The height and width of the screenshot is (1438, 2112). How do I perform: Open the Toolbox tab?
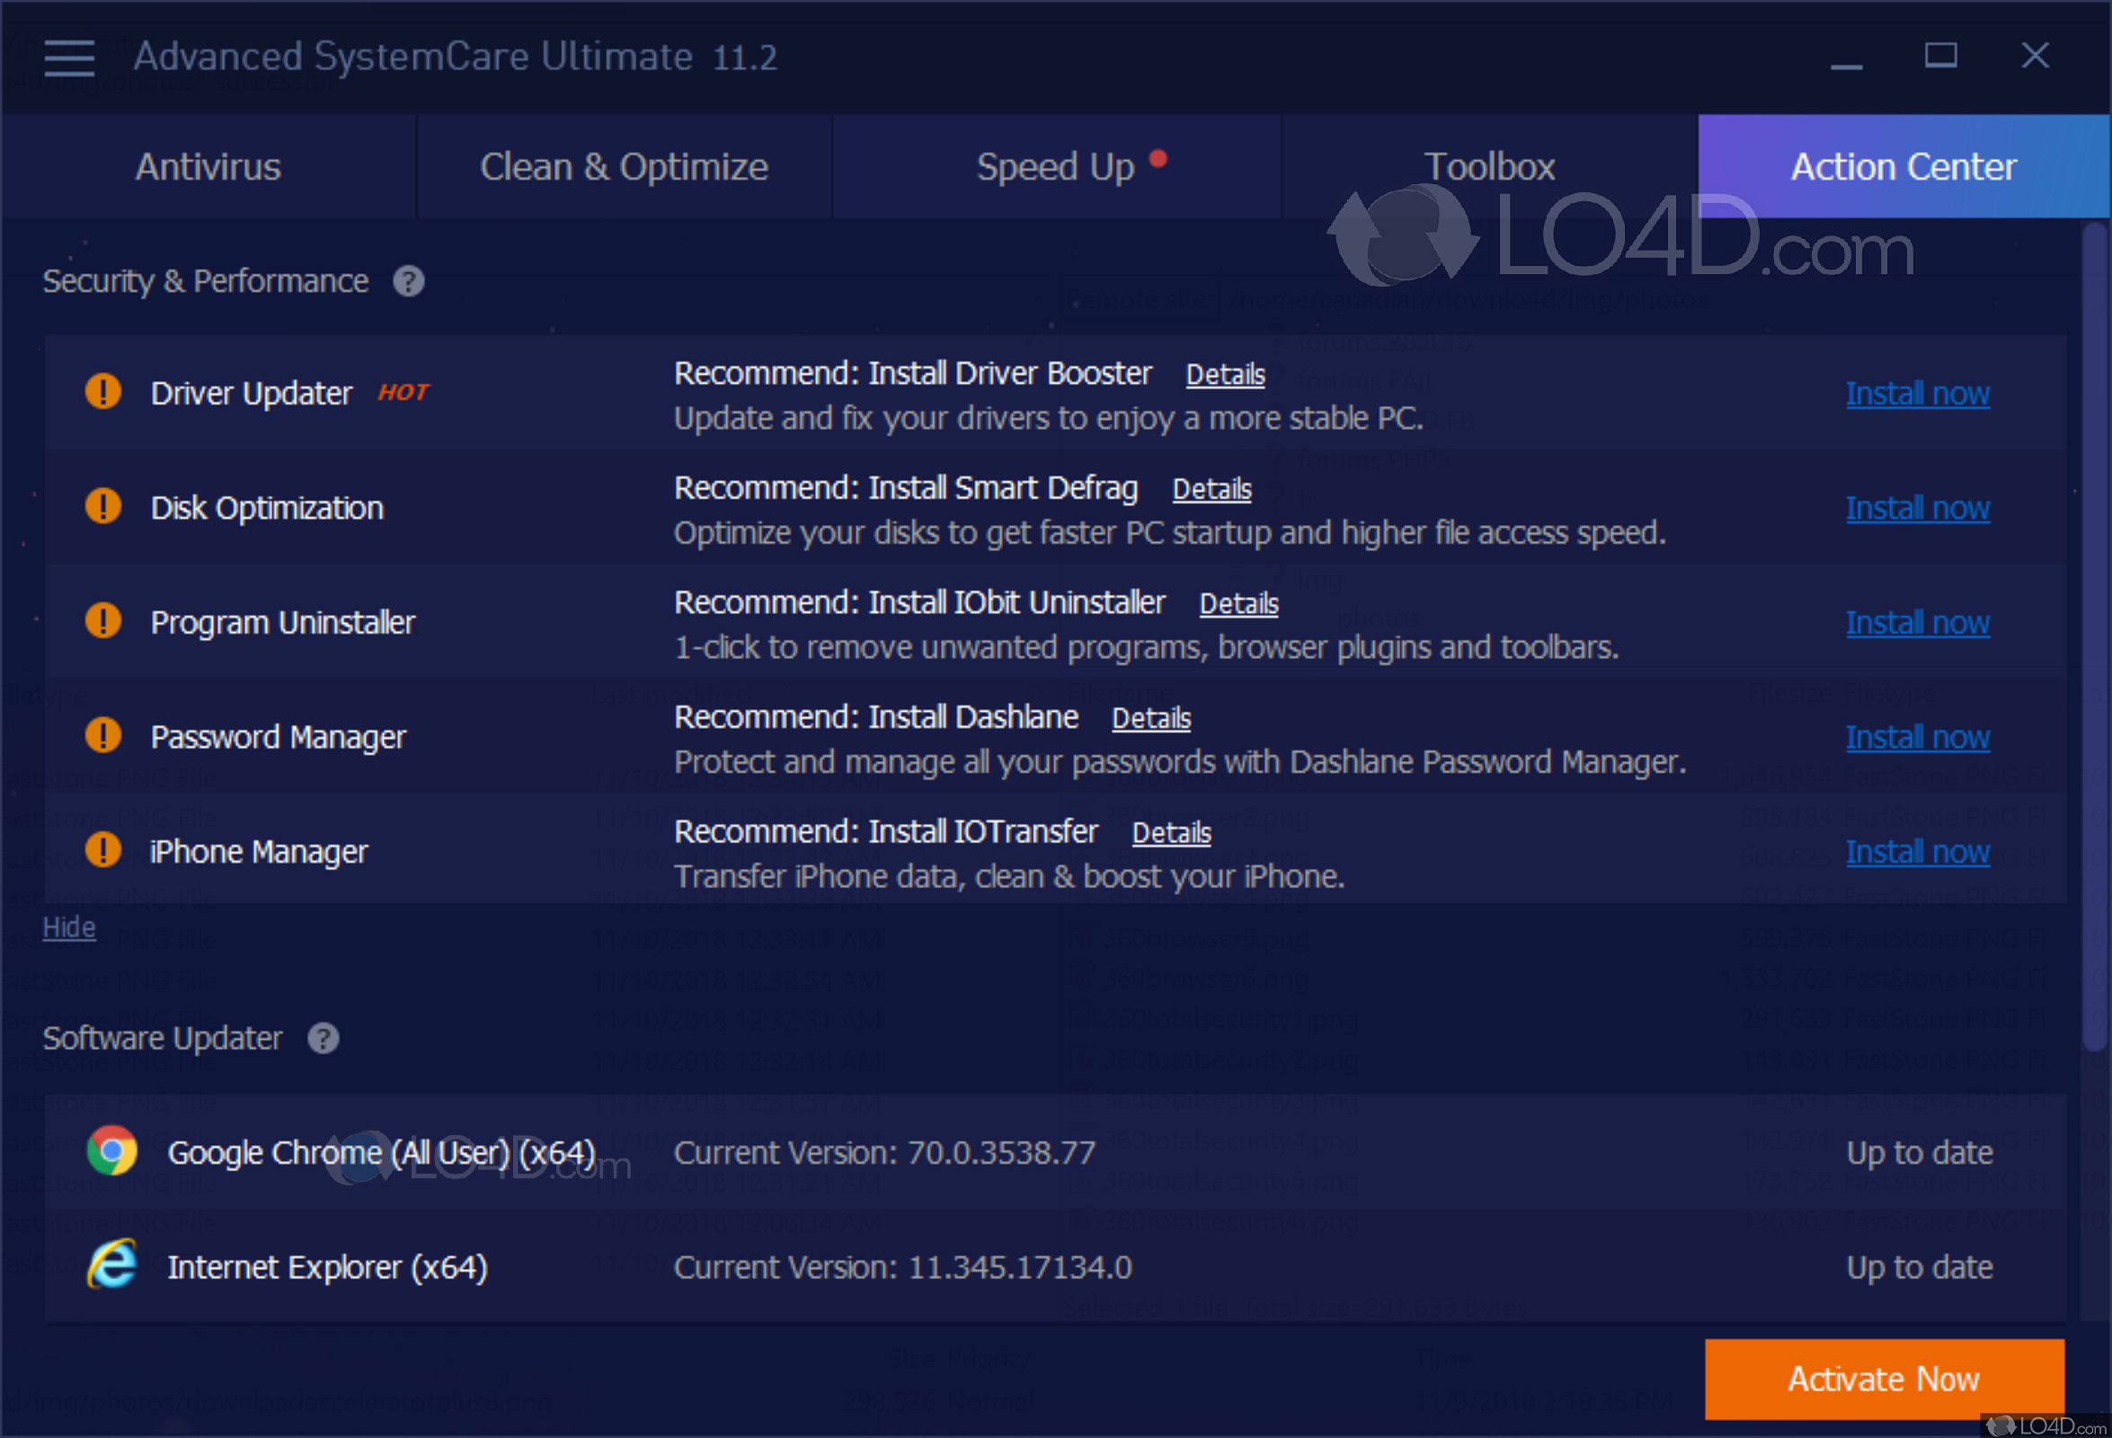pos(1490,166)
